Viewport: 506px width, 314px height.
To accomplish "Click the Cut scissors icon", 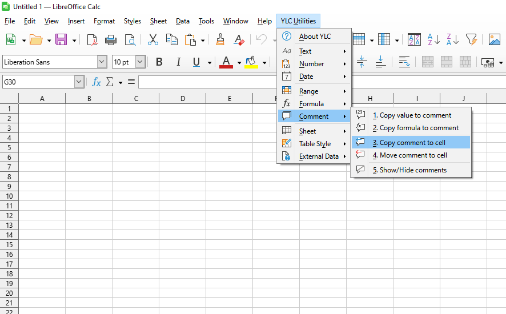I will tap(152, 39).
